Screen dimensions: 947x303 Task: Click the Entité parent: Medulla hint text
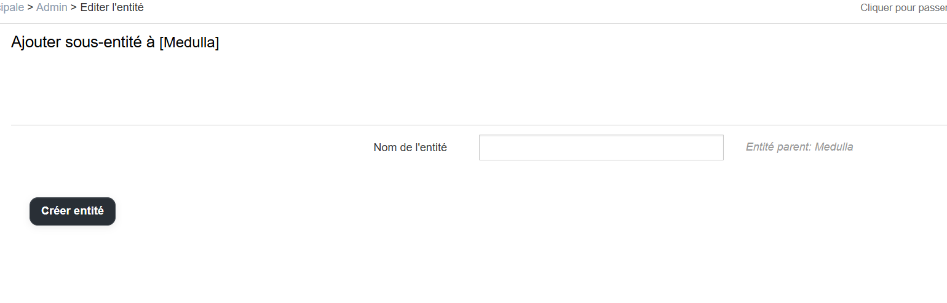(799, 147)
